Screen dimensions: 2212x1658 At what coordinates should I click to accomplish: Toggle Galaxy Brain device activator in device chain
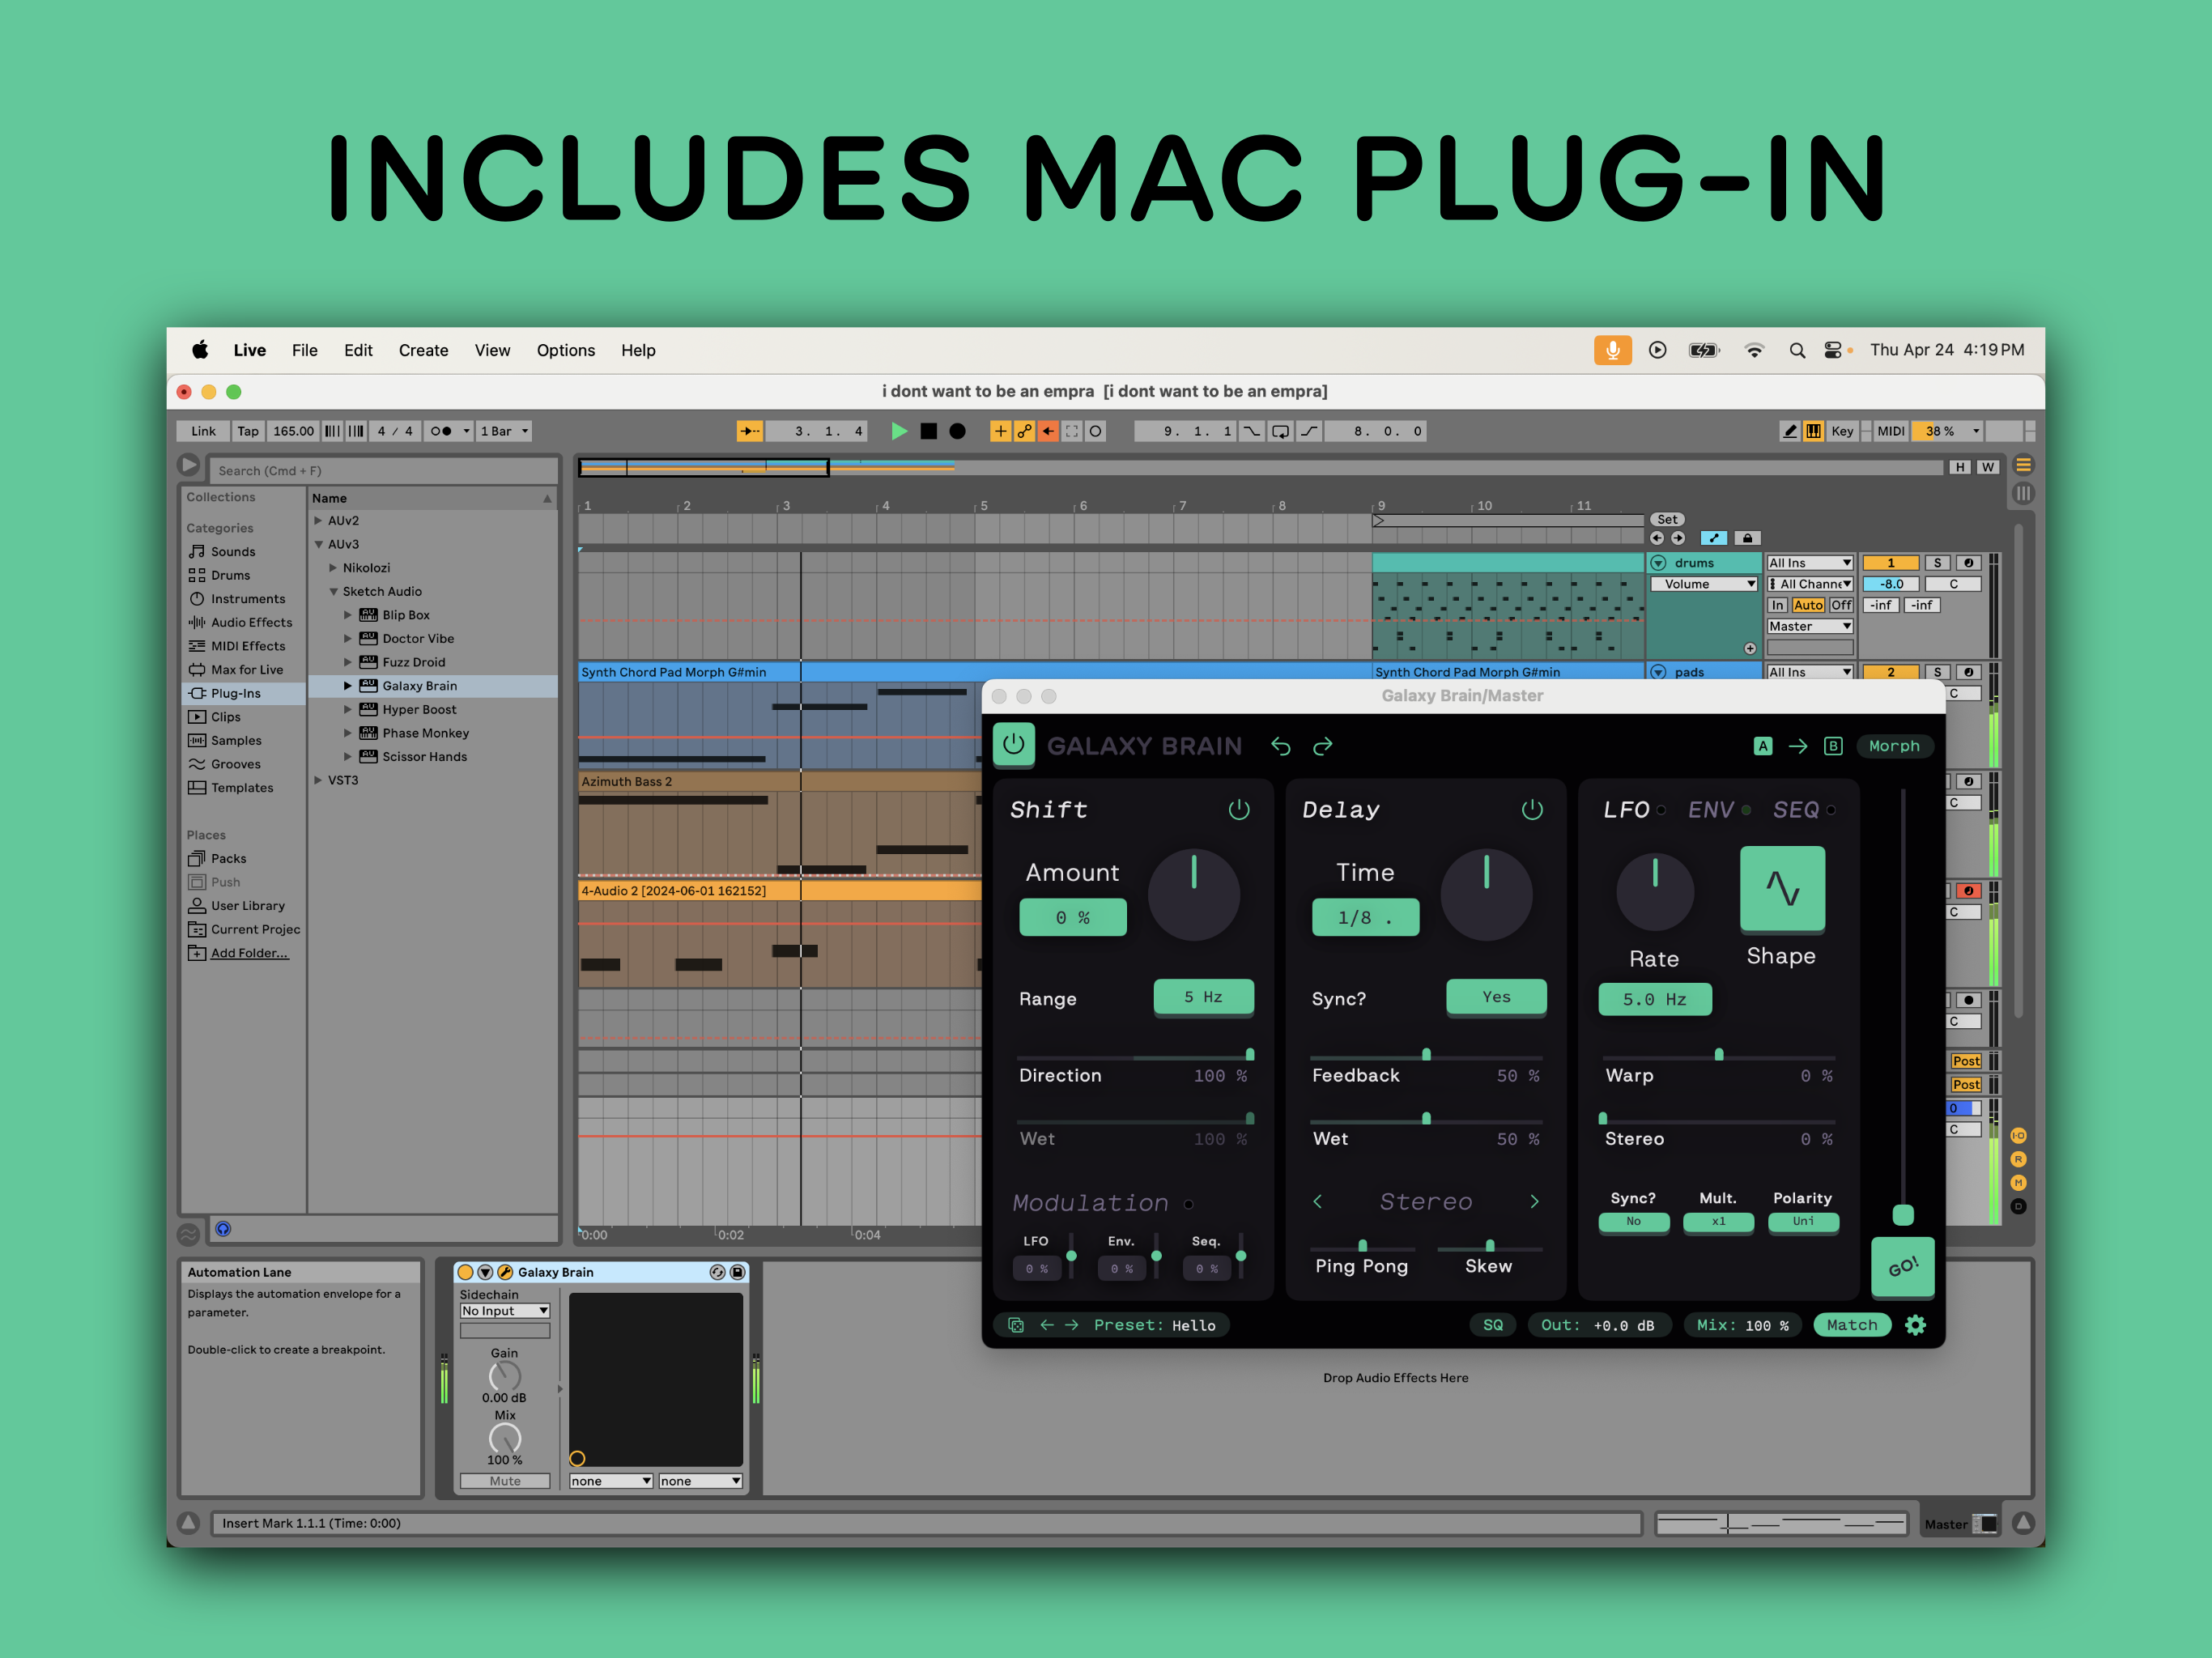465,1272
